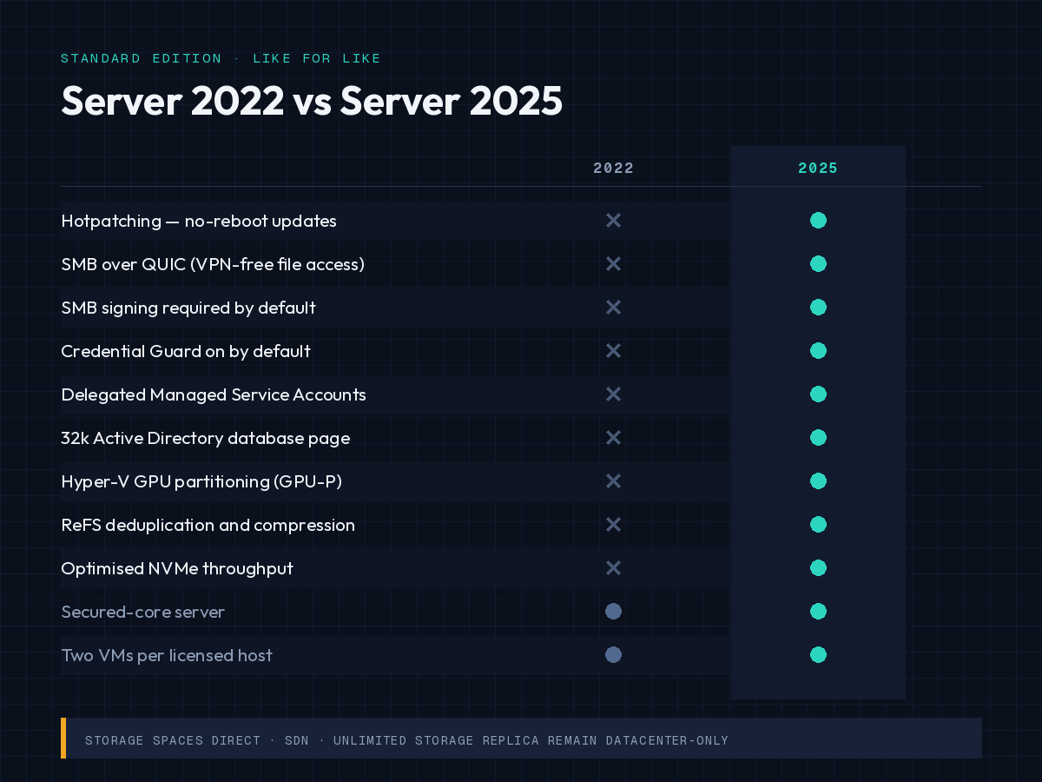1042x782 pixels.
Task: Select the 2025 dot for SMB signing
Action: tap(818, 308)
